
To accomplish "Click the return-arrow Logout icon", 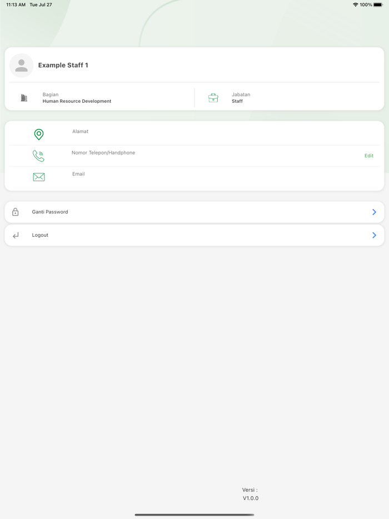I will tap(16, 236).
